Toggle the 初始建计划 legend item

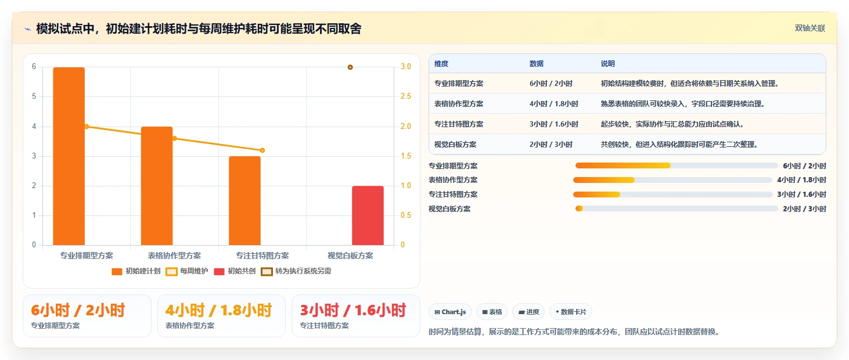click(x=136, y=271)
